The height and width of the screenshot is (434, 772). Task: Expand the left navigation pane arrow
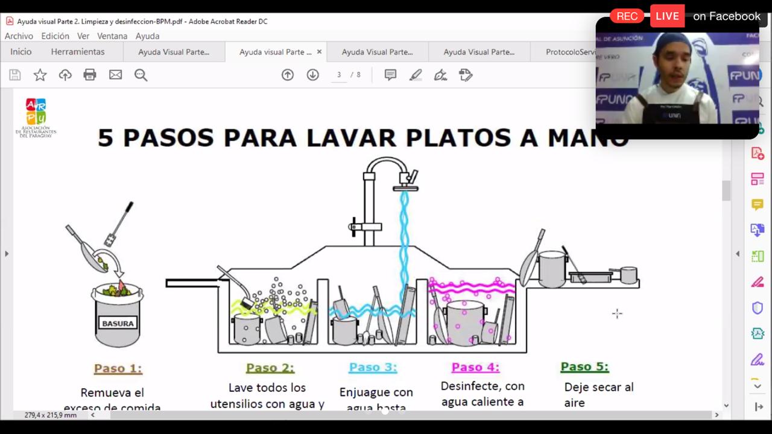pyautogui.click(x=7, y=254)
